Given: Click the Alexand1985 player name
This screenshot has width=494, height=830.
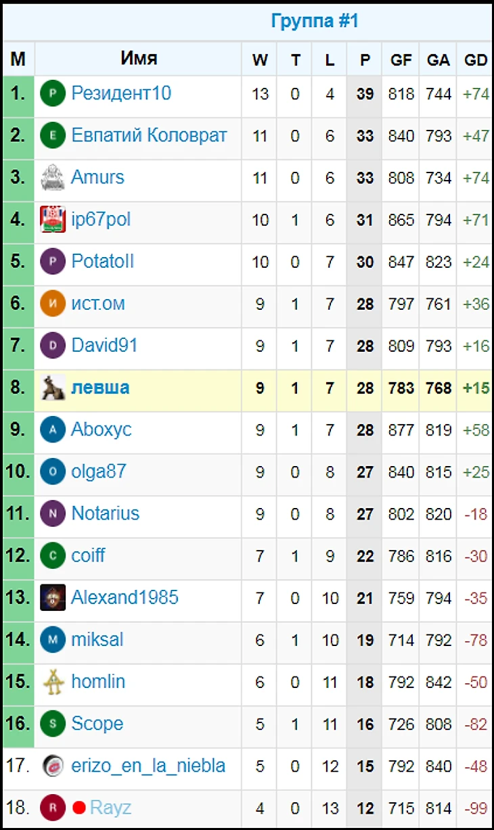Looking at the screenshot, I should (125, 597).
